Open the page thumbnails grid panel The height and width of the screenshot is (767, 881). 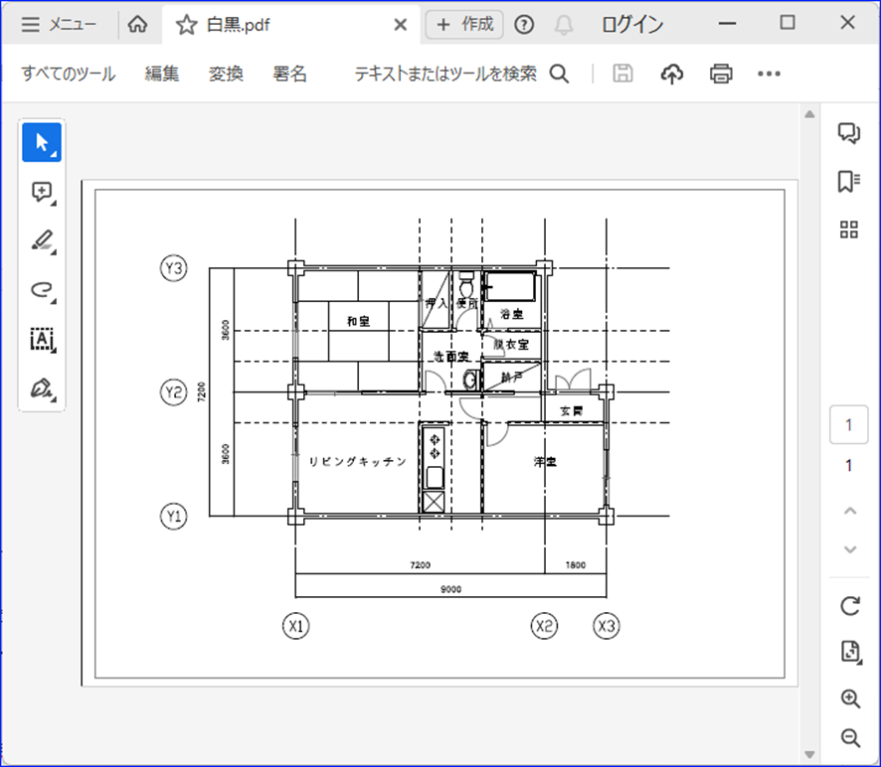(848, 230)
